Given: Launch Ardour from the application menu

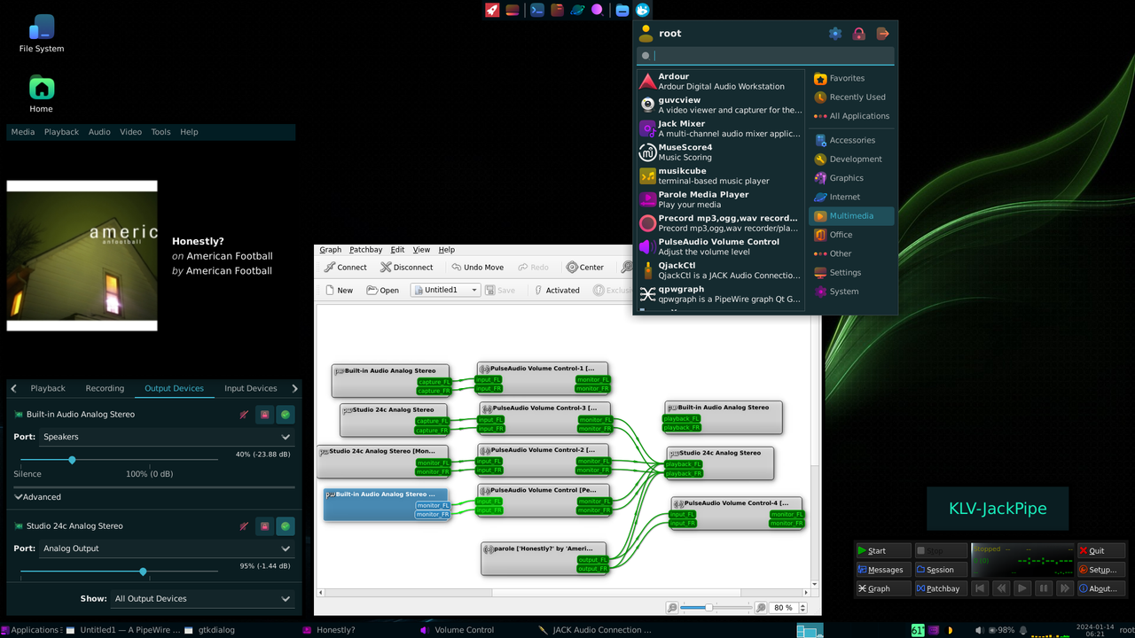Looking at the screenshot, I should pyautogui.click(x=720, y=82).
